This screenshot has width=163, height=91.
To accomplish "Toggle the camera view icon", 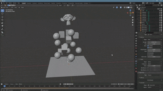I will [133, 22].
